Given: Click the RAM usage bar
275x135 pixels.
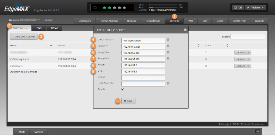Looking at the screenshot, I should coord(163,8).
